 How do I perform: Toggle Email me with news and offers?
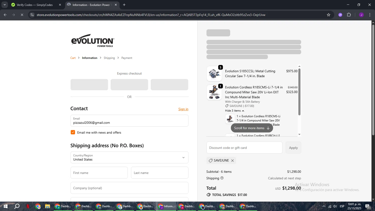click(x=73, y=132)
